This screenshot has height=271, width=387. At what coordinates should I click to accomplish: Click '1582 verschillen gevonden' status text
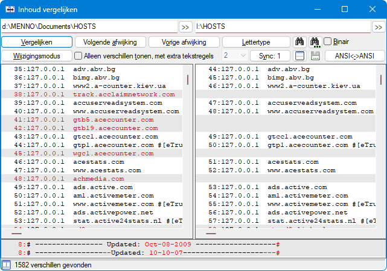(x=53, y=265)
